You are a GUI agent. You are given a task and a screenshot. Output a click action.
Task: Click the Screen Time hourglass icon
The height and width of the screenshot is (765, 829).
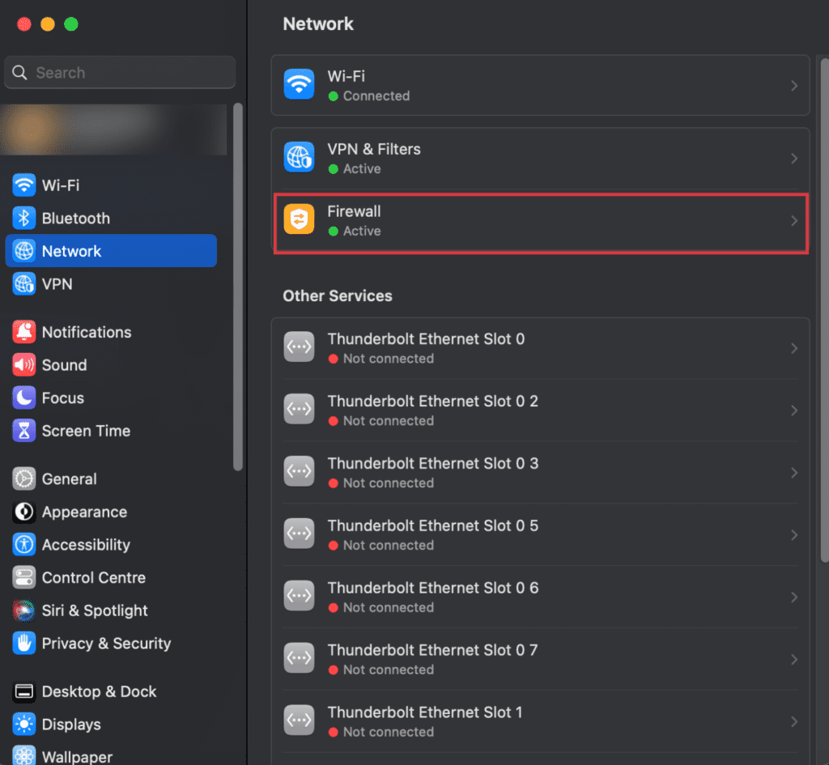point(23,431)
